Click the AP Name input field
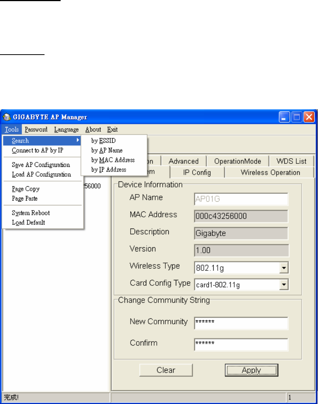 pos(241,199)
